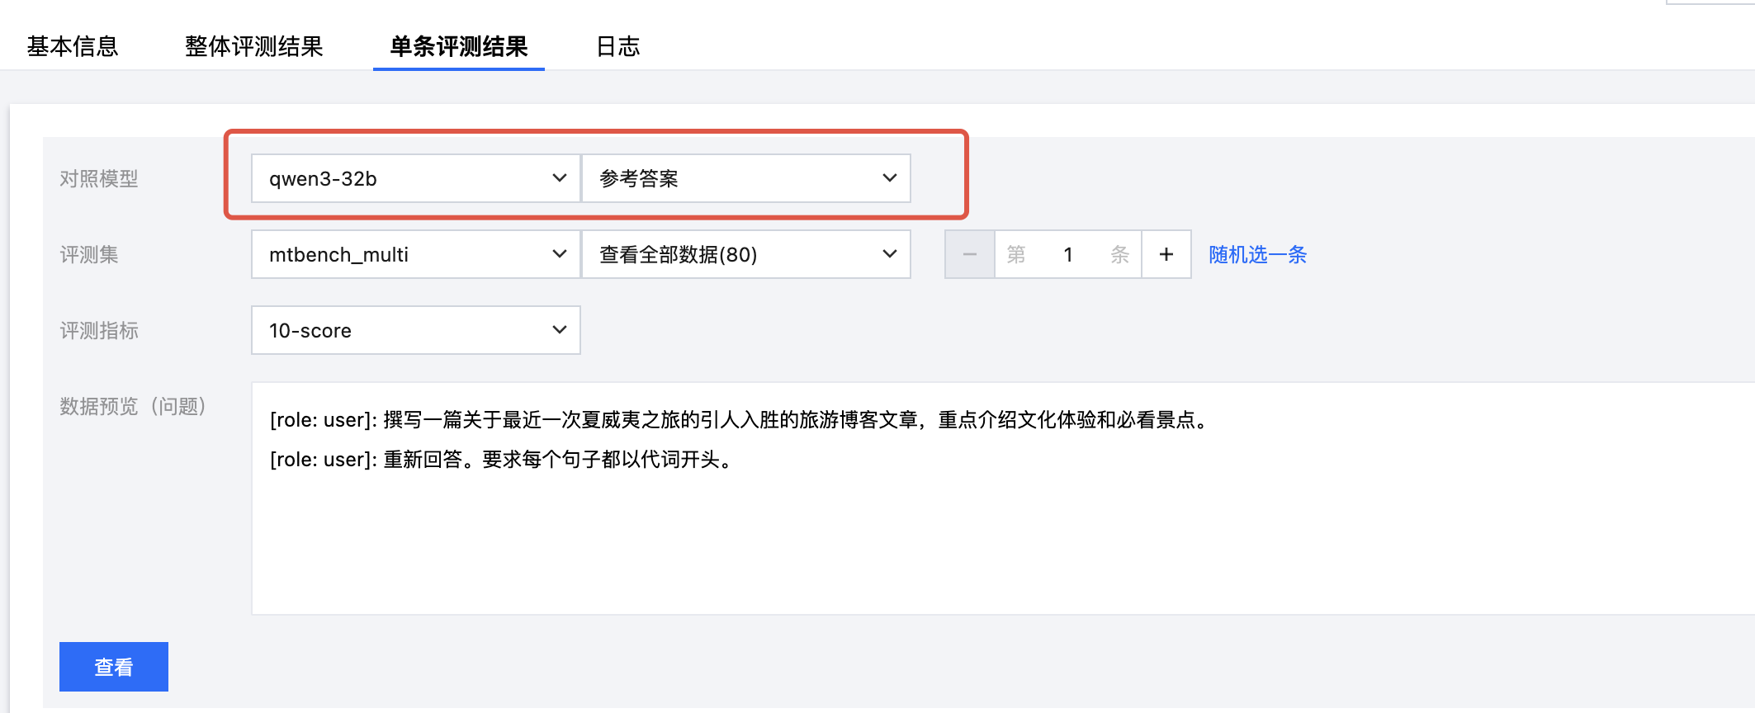
Task: Go to the 日志 tab
Action: 617,46
